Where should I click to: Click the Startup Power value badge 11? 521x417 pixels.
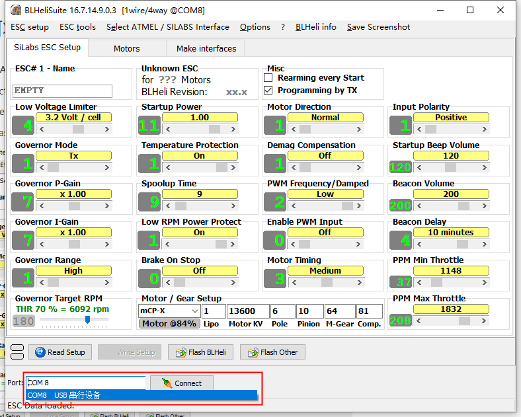pyautogui.click(x=149, y=125)
